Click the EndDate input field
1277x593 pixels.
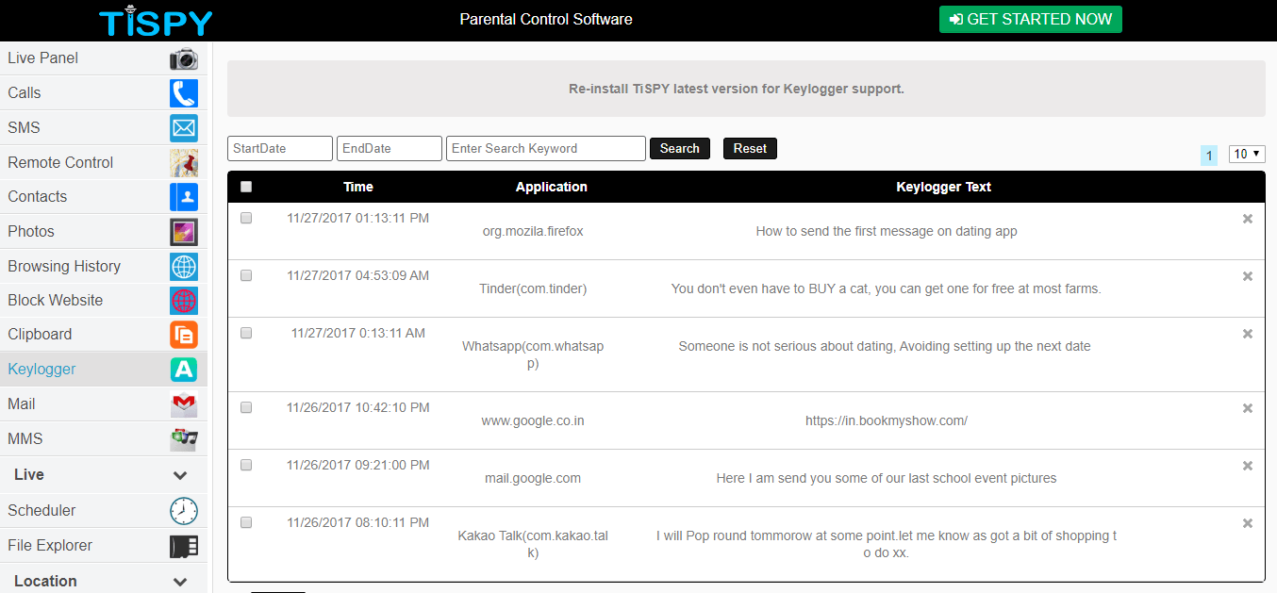390,149
